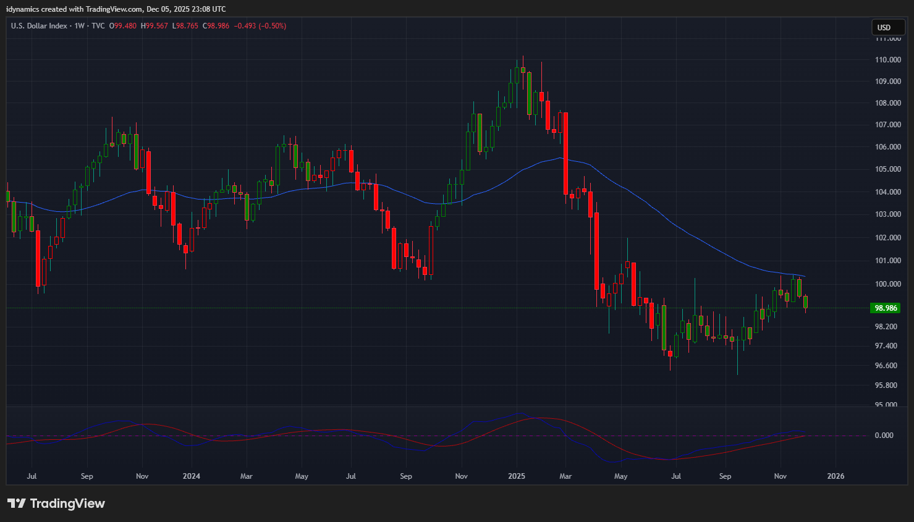Image resolution: width=914 pixels, height=522 pixels.
Task: Click the 95.800 price axis label
Action: [886, 385]
